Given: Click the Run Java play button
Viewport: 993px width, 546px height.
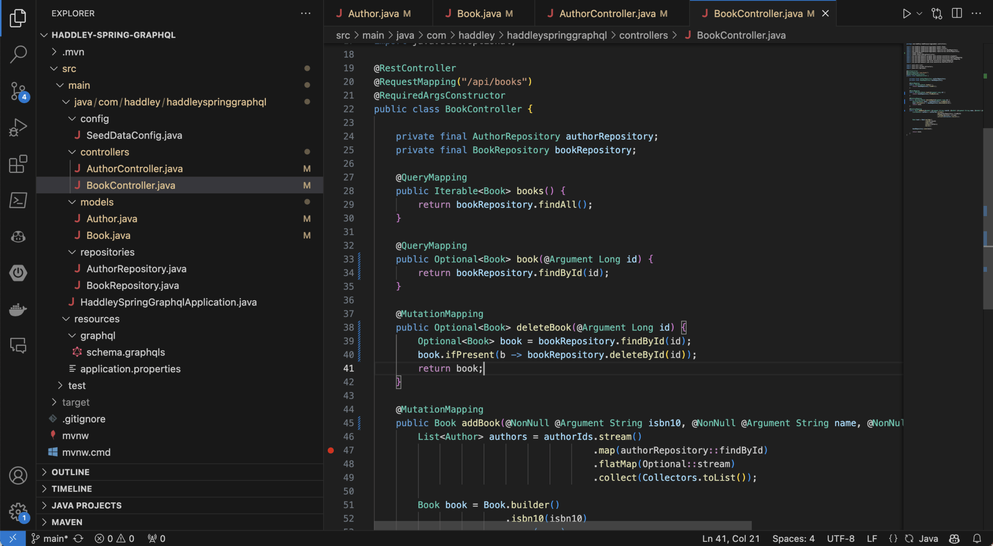Looking at the screenshot, I should tap(906, 13).
